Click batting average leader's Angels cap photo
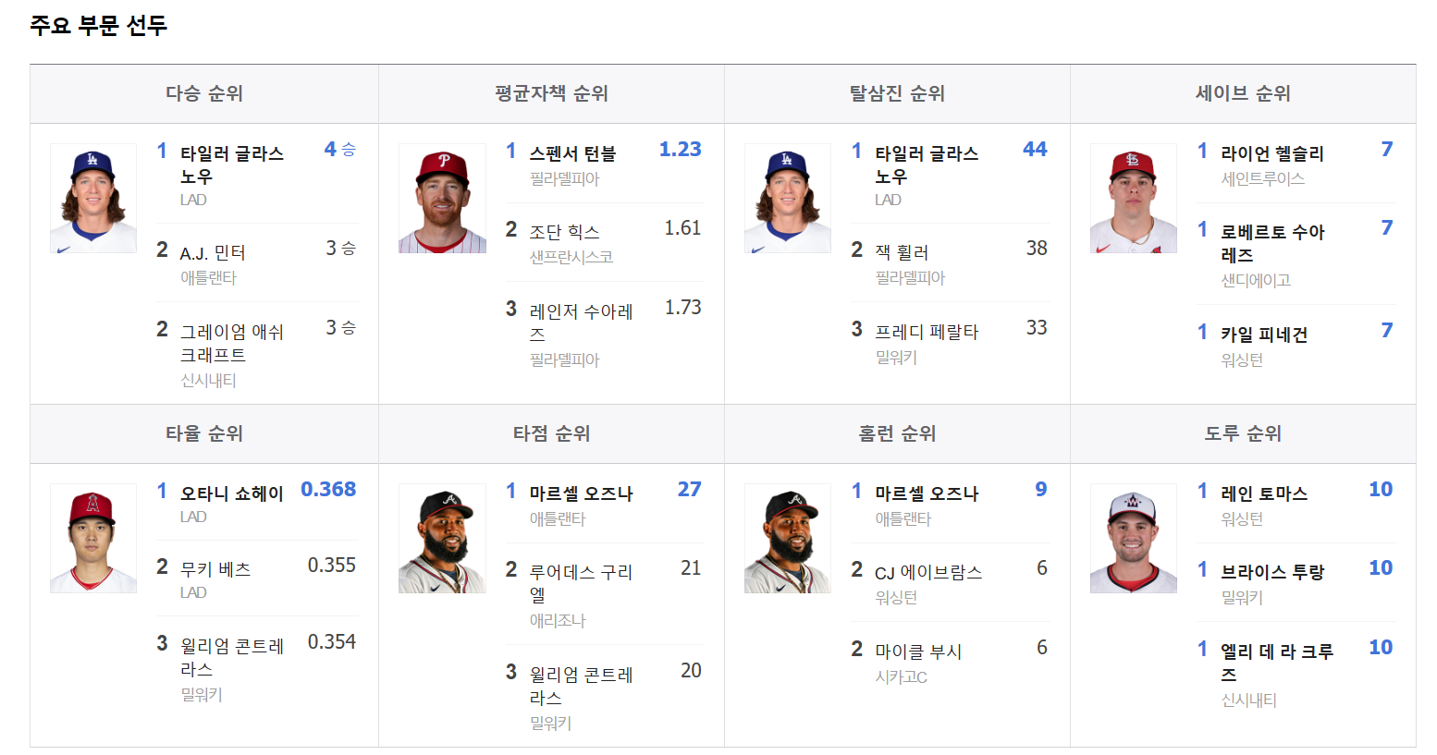The image size is (1437, 755). (93, 538)
